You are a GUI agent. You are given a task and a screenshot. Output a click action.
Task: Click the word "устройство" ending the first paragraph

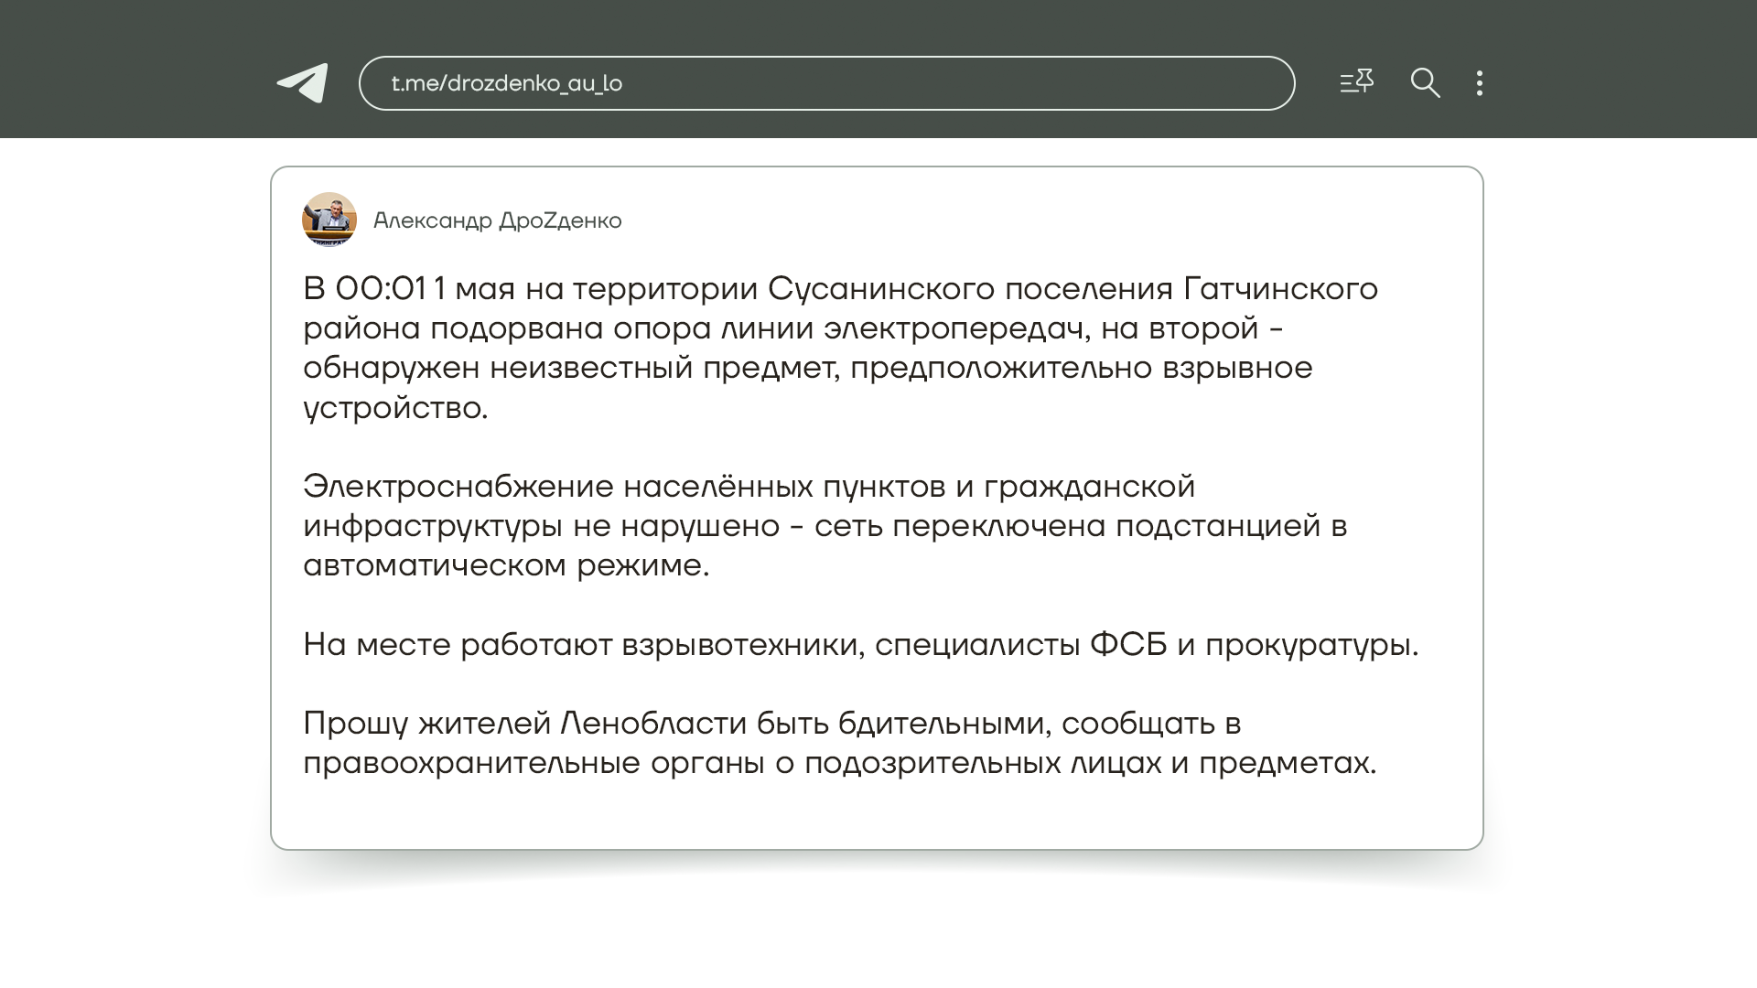[391, 408]
